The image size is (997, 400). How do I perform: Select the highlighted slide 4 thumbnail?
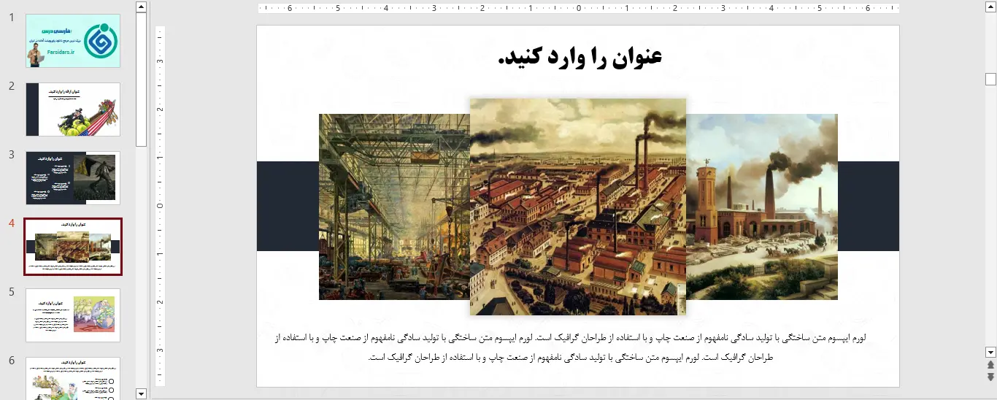click(73, 247)
